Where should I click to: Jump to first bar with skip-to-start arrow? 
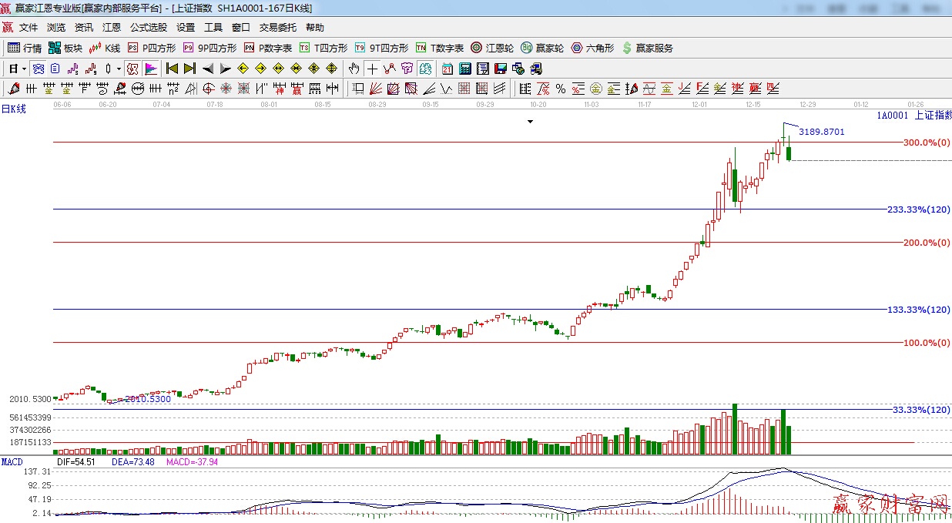172,69
